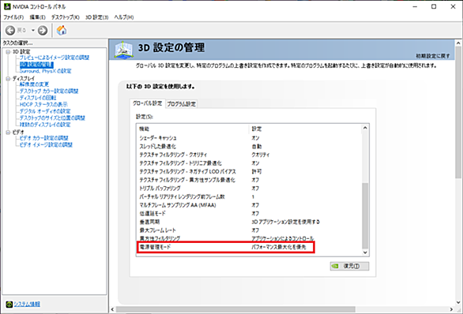Click the システム情報 icon at bottom left
The width and height of the screenshot is (463, 314).
point(9,304)
